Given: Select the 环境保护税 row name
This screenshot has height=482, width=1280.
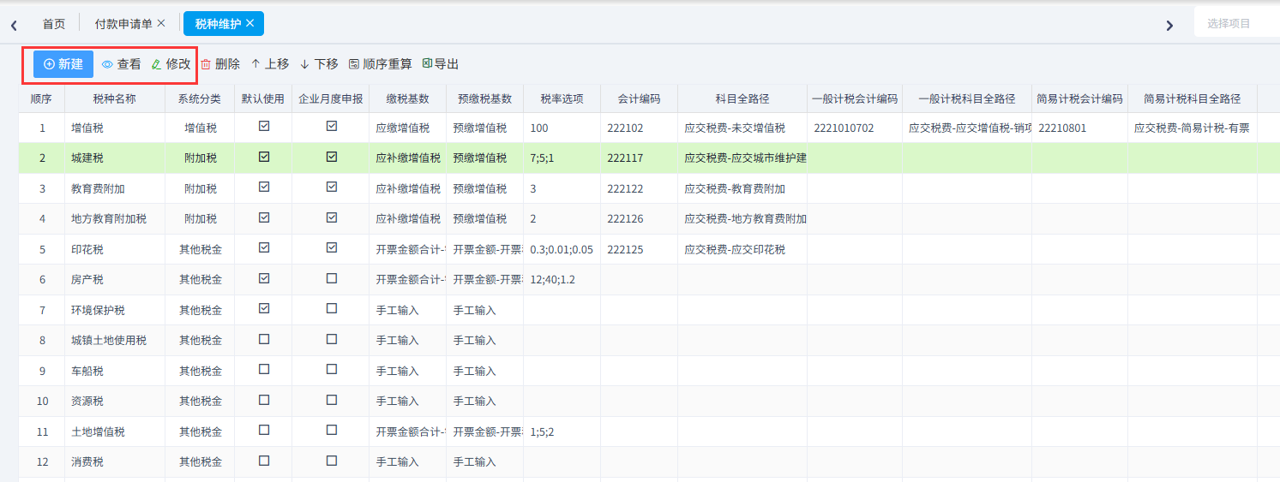Looking at the screenshot, I should click(115, 310).
